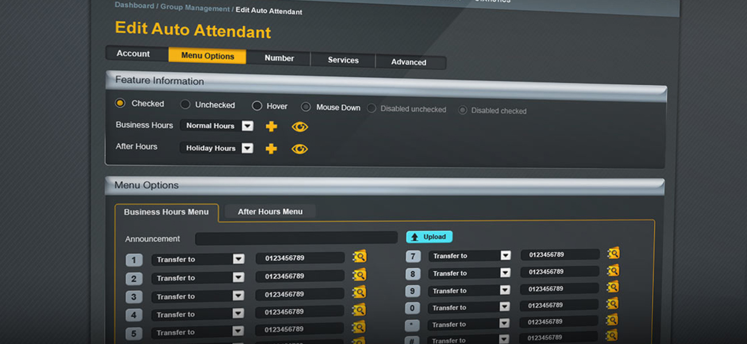
Task: Switch to the Services tab
Action: coord(343,60)
